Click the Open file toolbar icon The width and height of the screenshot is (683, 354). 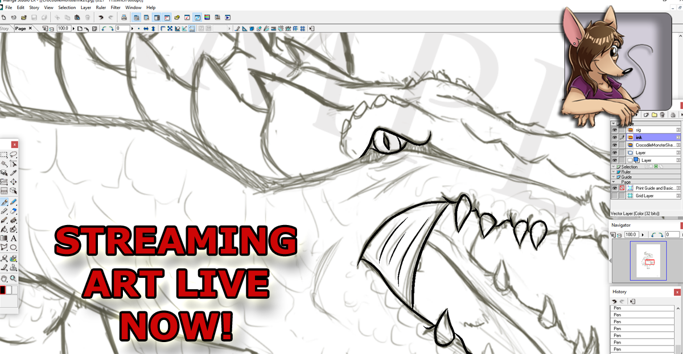point(24,17)
